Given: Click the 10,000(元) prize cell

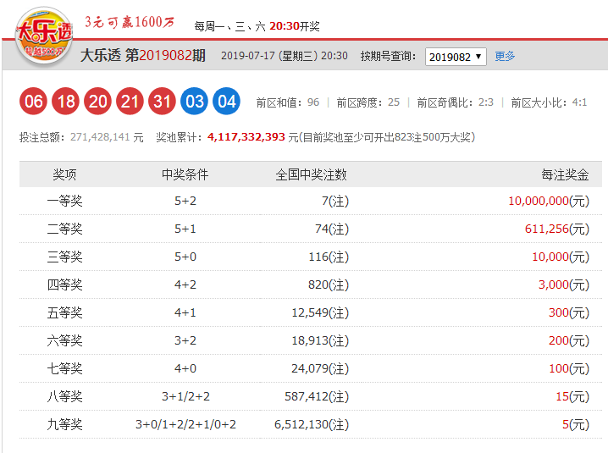Looking at the screenshot, I should (x=561, y=257).
